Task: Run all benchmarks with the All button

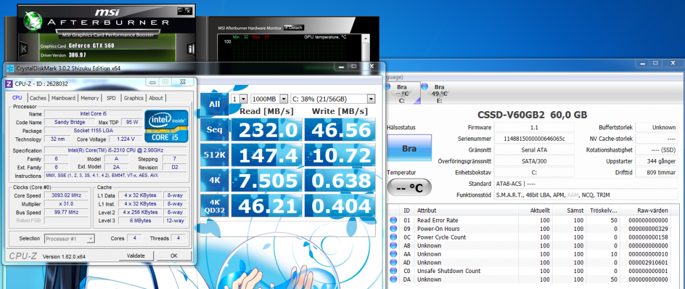Action: [x=214, y=104]
